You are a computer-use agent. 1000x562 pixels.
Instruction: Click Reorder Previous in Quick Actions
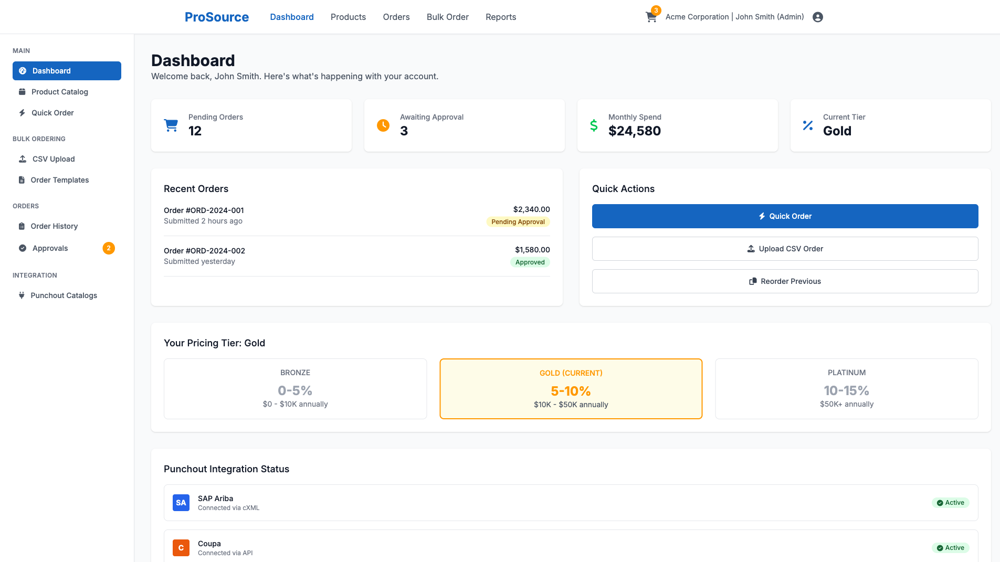(784, 281)
